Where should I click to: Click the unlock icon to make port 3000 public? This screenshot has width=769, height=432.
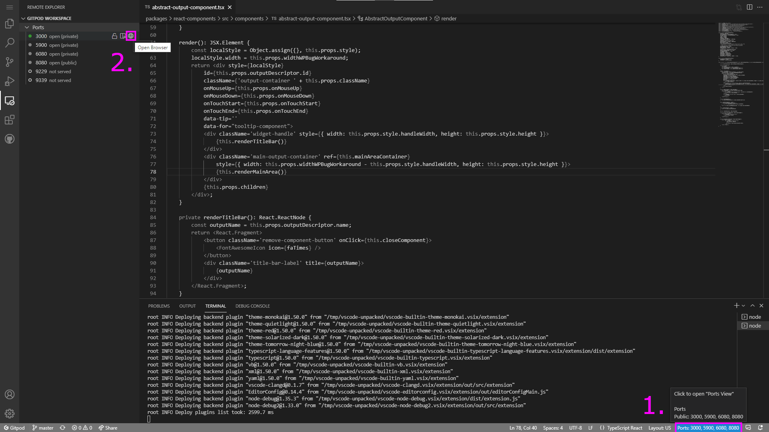(x=115, y=36)
